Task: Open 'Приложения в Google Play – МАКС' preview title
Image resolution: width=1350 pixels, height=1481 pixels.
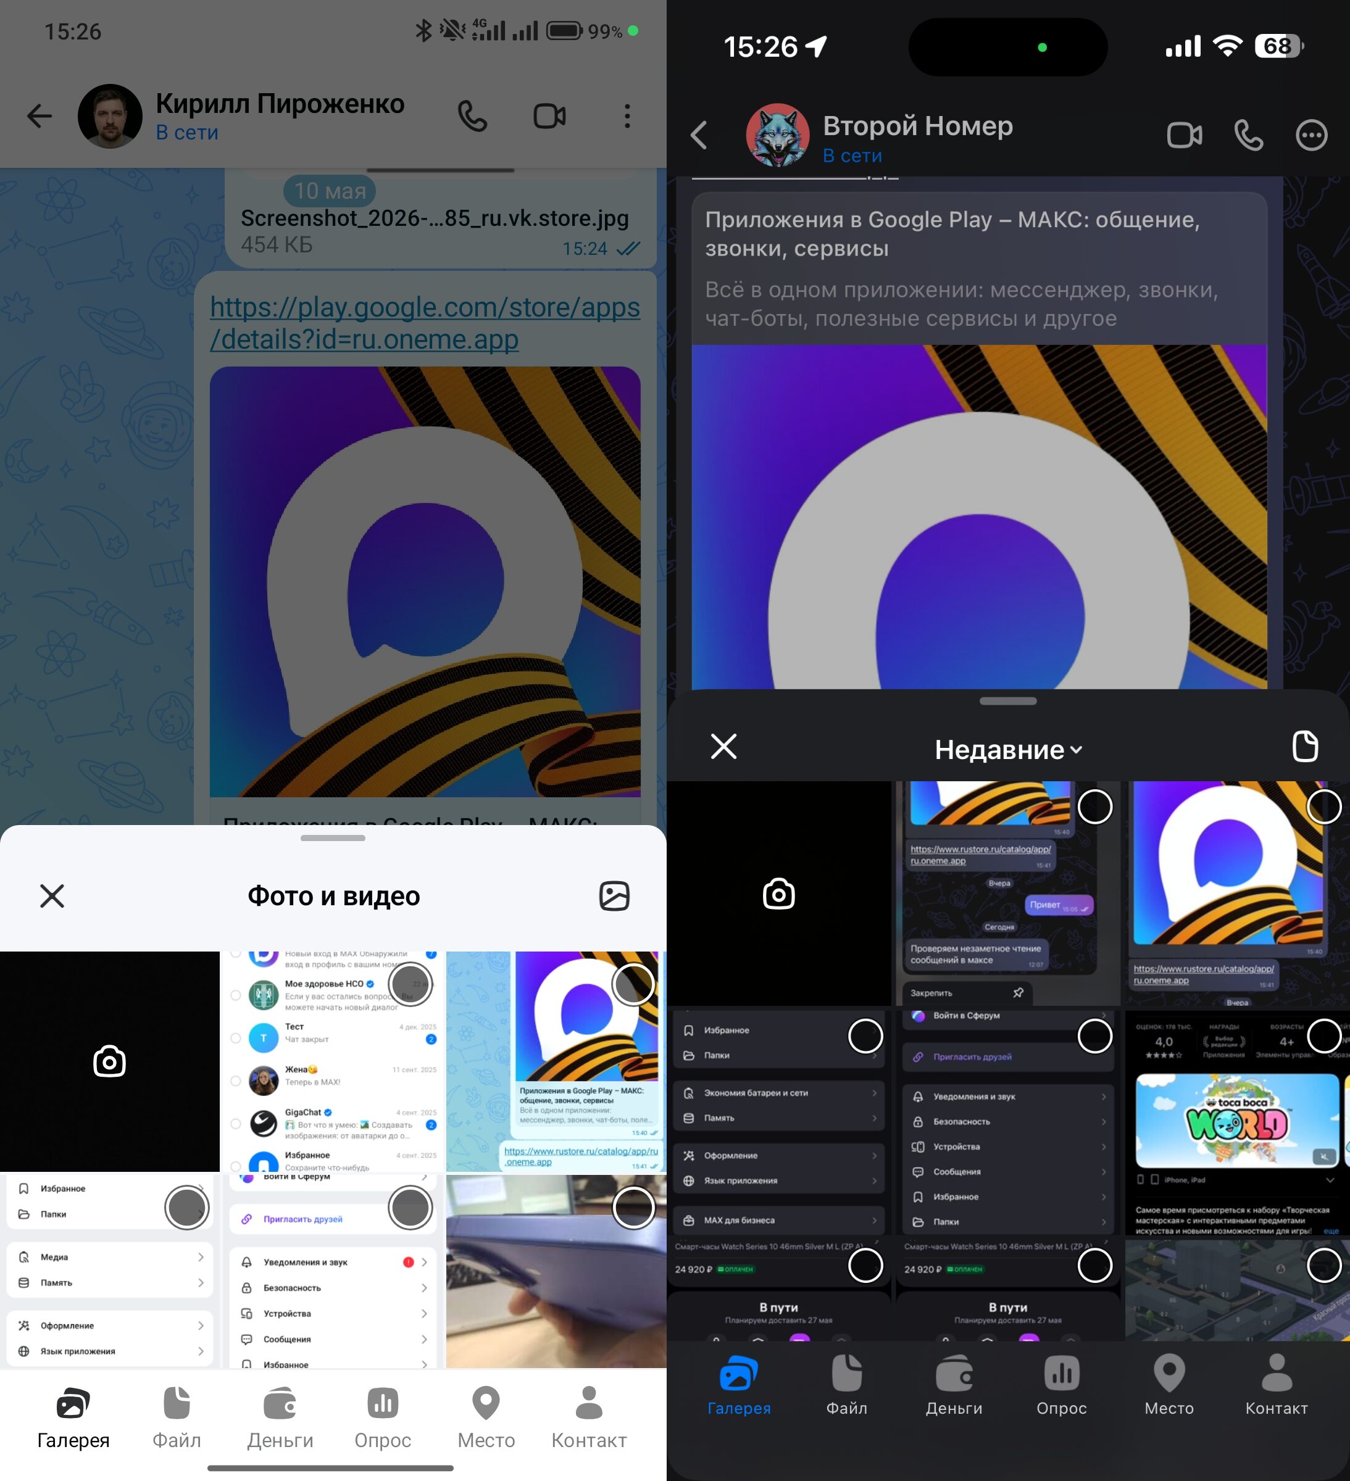Action: click(x=952, y=234)
